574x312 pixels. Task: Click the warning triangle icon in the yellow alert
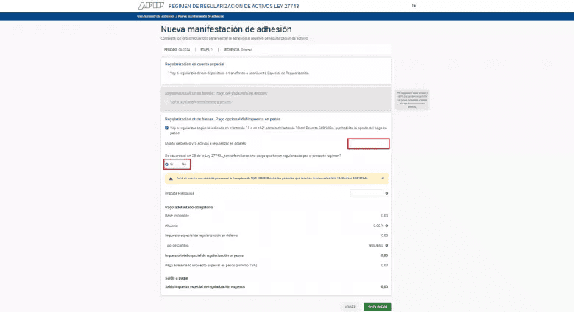[x=171, y=178]
